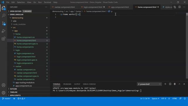Image resolution: width=188 pixels, height=106 pixels.
Task: Change encoding via UTF-8 status item
Action: tap(164, 99)
